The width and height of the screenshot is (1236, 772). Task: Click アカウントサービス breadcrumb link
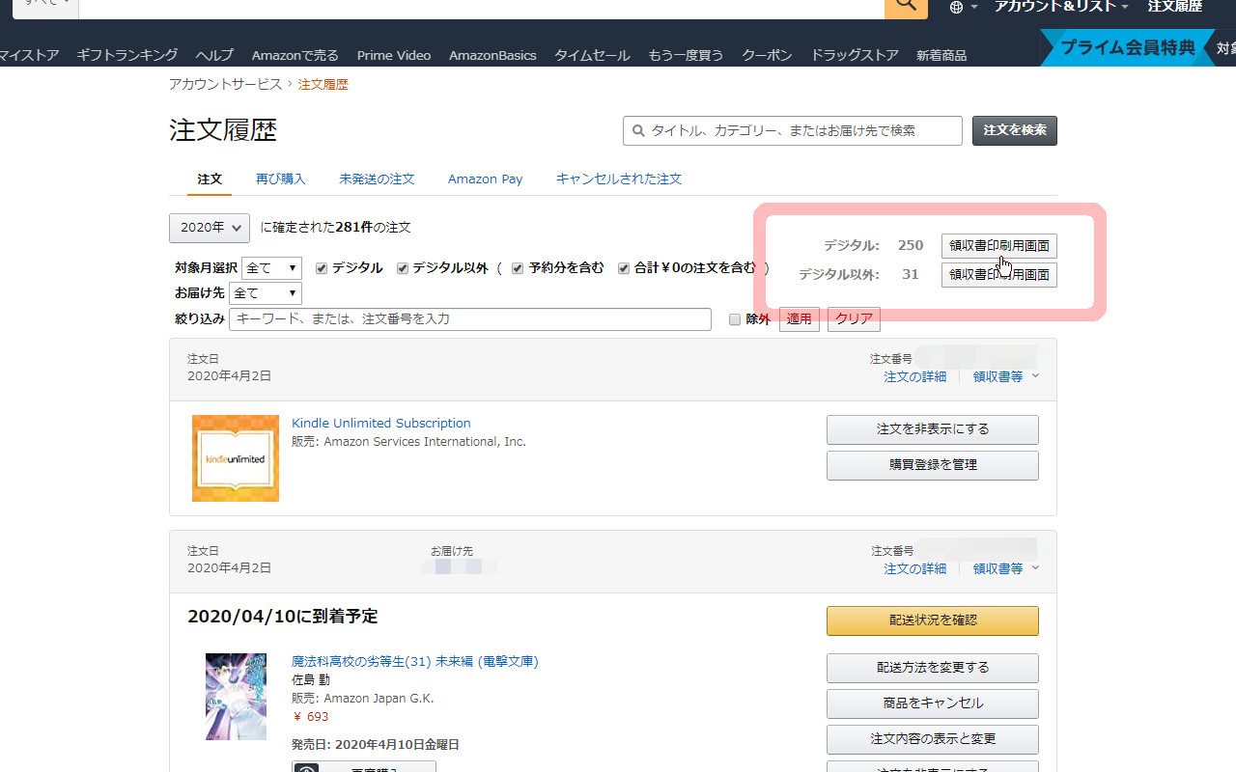coord(226,84)
